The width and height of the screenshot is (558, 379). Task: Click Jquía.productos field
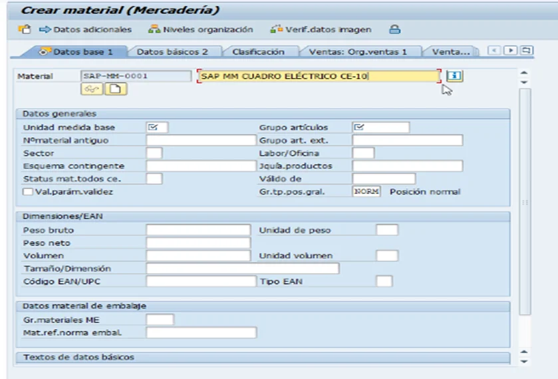pyautogui.click(x=408, y=166)
